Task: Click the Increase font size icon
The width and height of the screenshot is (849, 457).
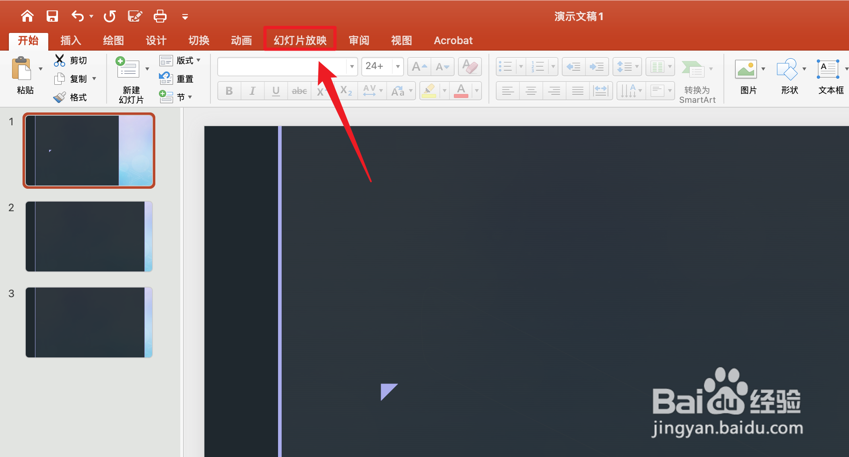Action: point(419,66)
